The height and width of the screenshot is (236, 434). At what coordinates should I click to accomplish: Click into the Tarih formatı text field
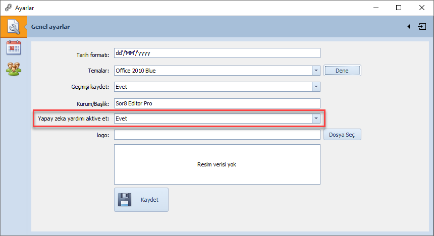[217, 53]
